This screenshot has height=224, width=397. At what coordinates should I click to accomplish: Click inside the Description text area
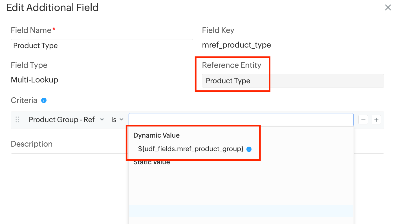(x=68, y=164)
